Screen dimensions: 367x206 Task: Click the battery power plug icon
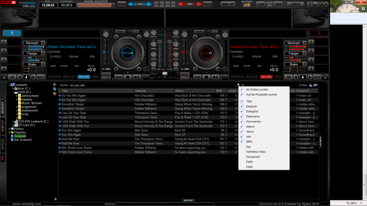coord(247,5)
